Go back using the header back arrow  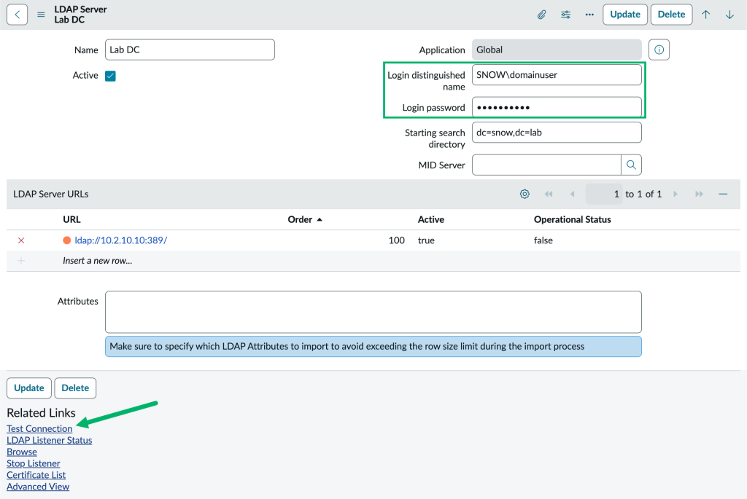(18, 15)
